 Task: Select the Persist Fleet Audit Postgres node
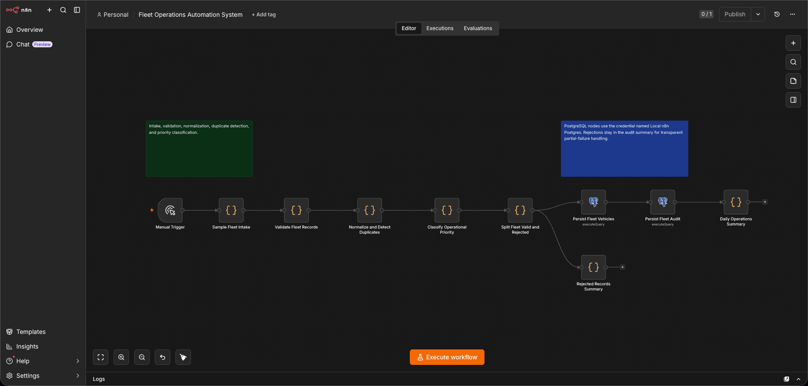(663, 202)
